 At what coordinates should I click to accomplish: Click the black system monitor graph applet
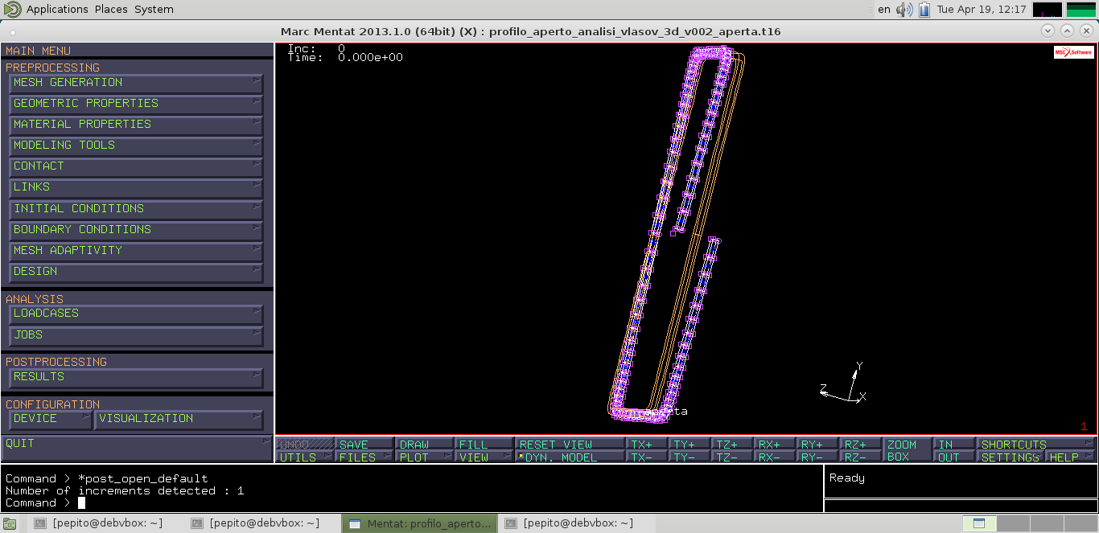[x=1047, y=10]
